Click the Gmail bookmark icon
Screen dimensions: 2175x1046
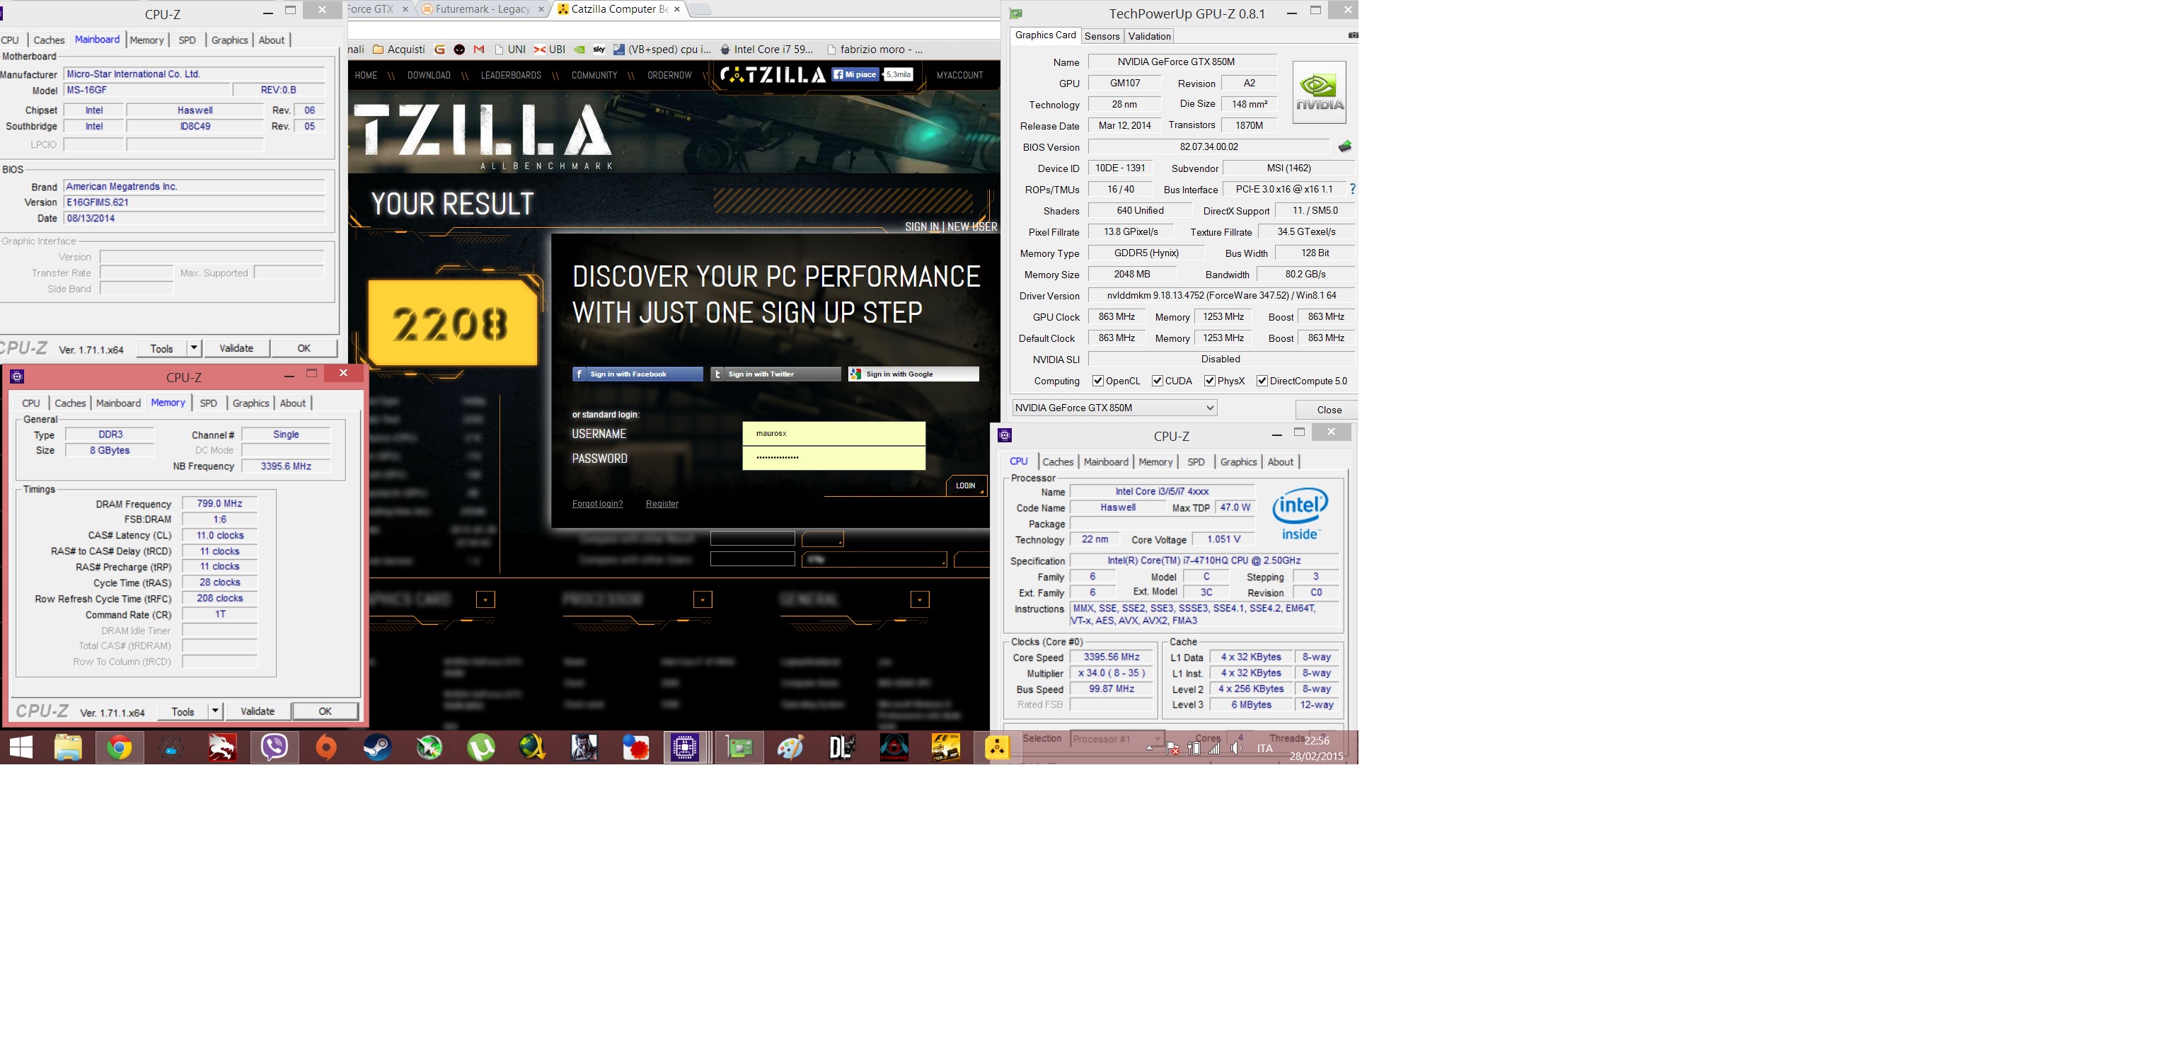(x=479, y=50)
